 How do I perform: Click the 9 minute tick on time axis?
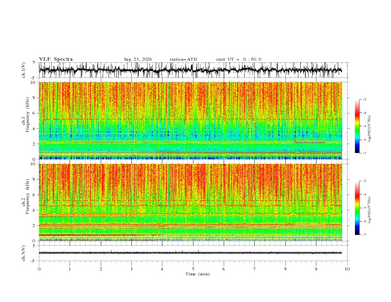[316, 269]
